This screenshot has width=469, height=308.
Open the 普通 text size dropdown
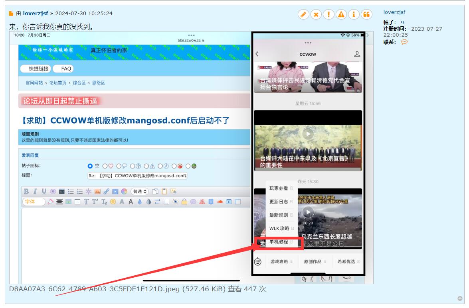pyautogui.click(x=139, y=191)
